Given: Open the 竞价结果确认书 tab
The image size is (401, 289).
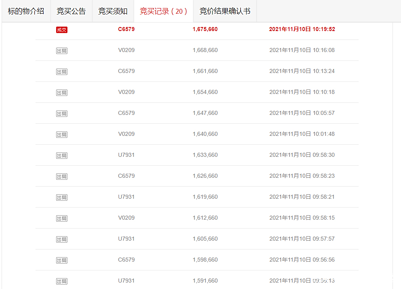Looking at the screenshot, I should coord(225,11).
